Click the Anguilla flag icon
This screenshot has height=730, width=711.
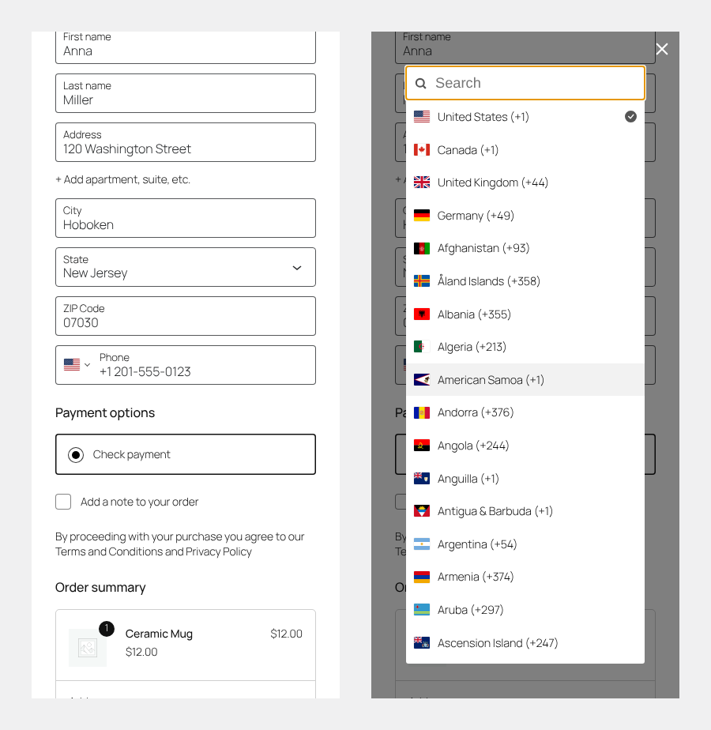[422, 479]
